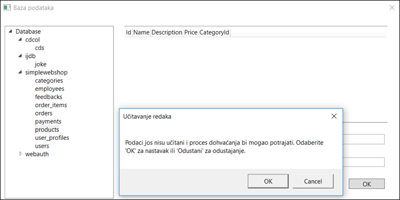Choose the cds table under cdcol
This screenshot has height=200, width=400.
pyautogui.click(x=39, y=48)
